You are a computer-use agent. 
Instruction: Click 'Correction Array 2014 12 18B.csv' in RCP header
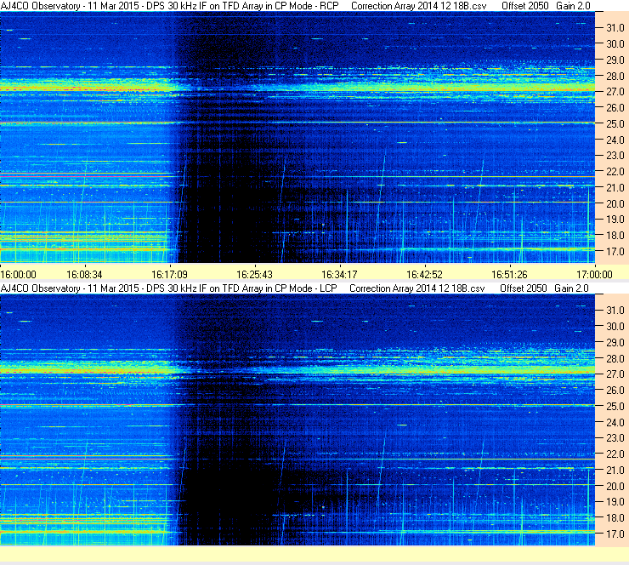(x=419, y=6)
